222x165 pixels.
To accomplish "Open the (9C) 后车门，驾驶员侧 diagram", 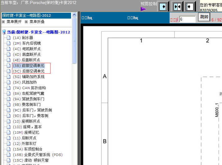I will (33, 110).
